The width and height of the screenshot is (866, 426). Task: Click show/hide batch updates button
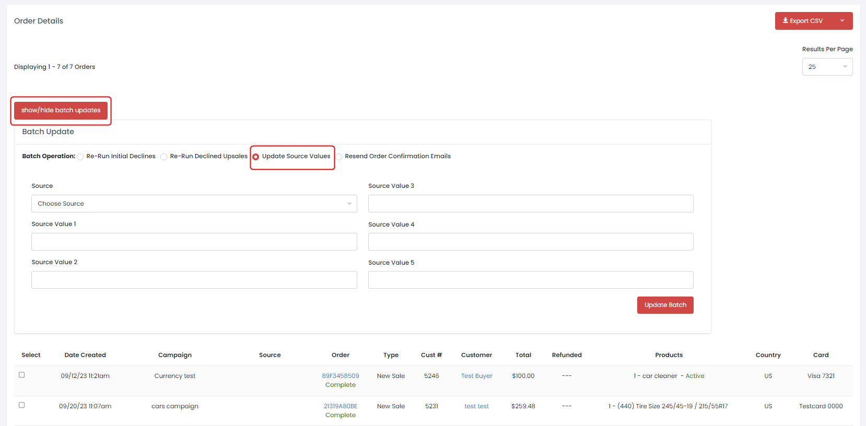pos(61,110)
